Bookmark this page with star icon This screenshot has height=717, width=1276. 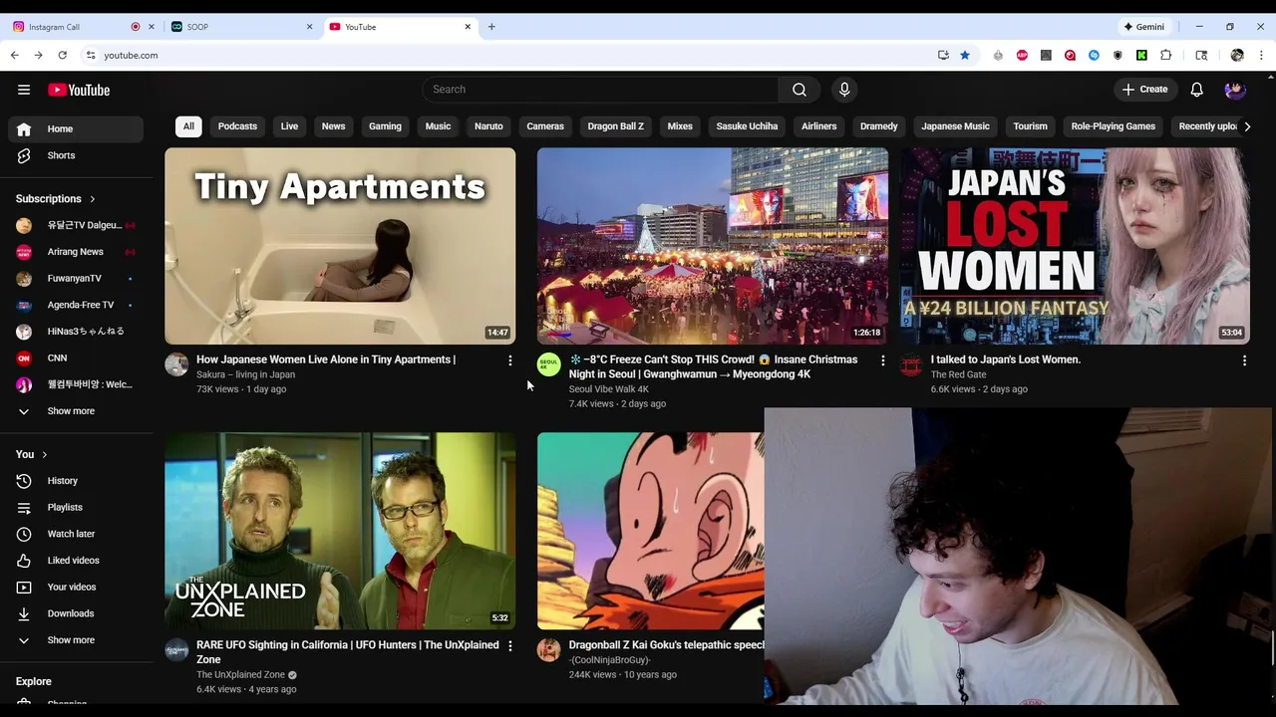pos(965,56)
